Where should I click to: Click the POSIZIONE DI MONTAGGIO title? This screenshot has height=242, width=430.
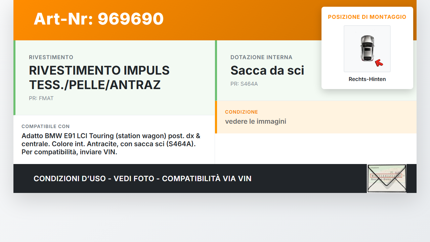coord(367,17)
